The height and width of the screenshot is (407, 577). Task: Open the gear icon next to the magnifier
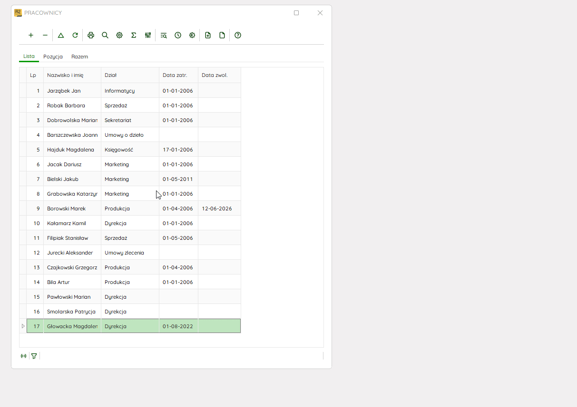(x=119, y=35)
